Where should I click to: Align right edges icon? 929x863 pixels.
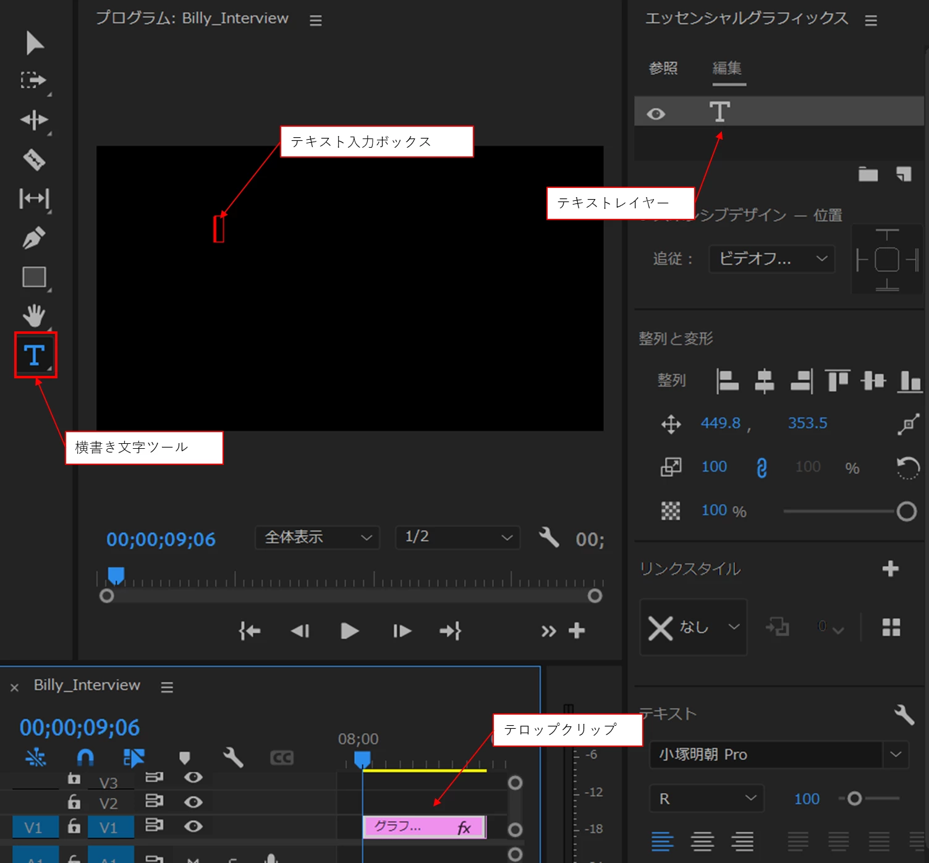pos(802,380)
